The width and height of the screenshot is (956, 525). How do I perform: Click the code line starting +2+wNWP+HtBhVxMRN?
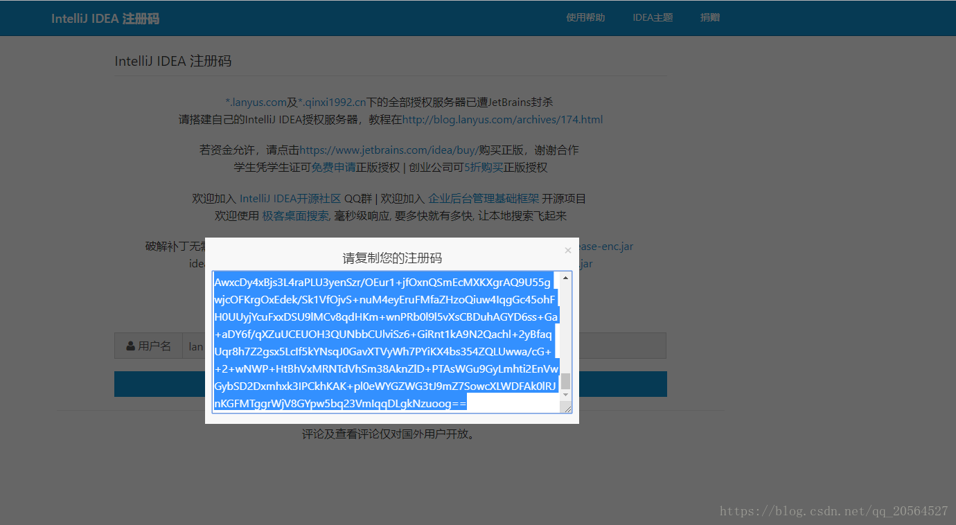coord(386,368)
